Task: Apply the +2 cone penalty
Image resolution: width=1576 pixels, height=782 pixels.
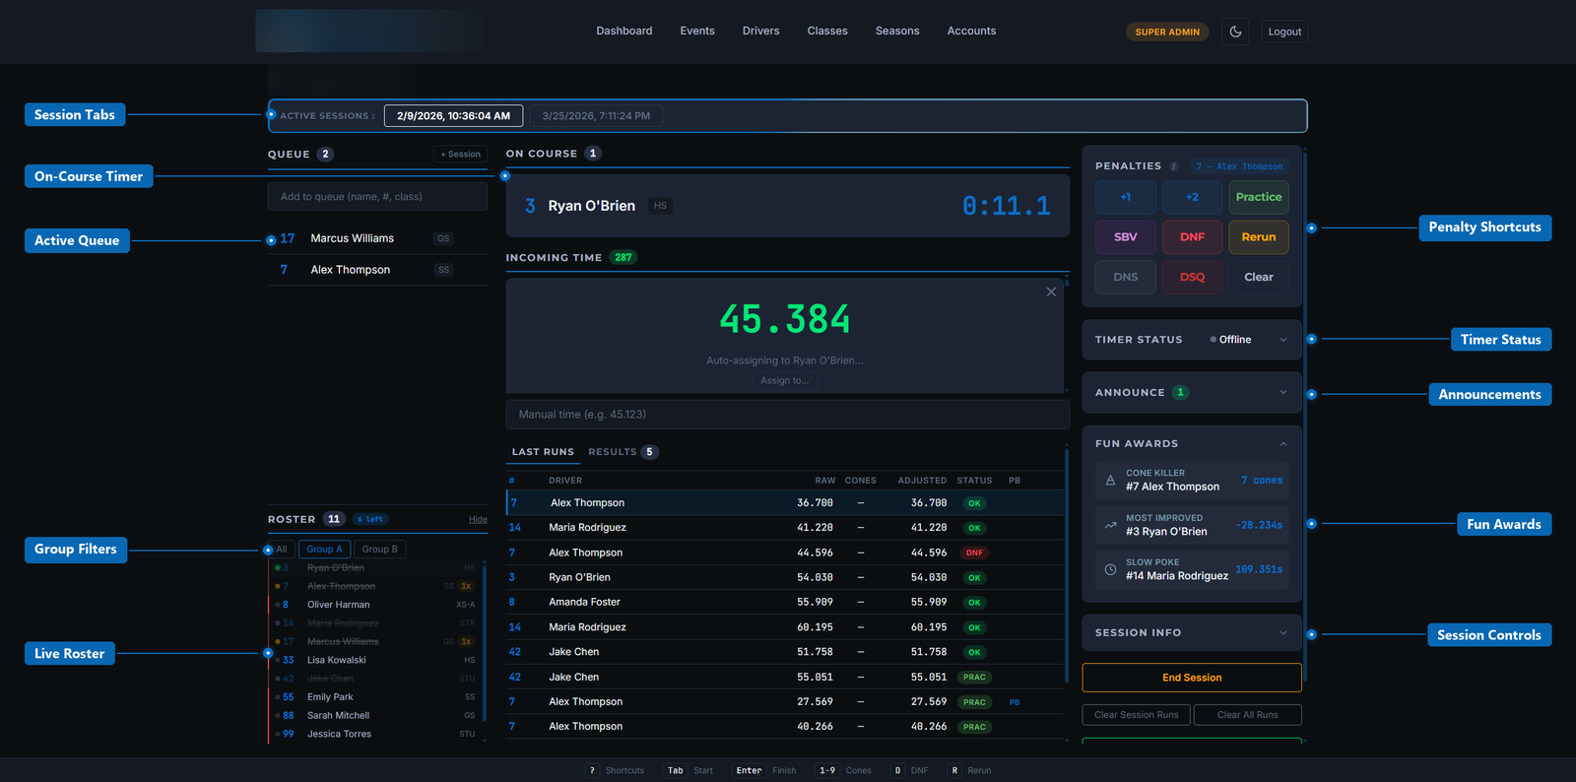Action: pos(1192,197)
